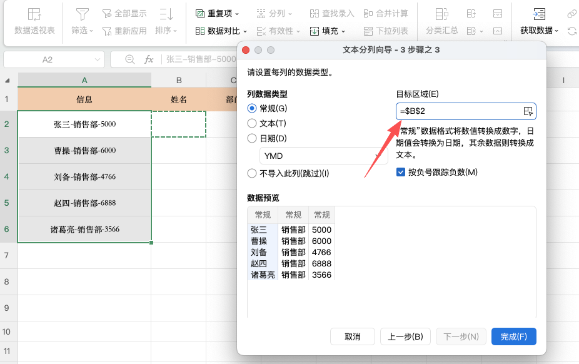The height and width of the screenshot is (364, 579).
Task: Open the 分列 text-to-columns menu
Action: click(274, 14)
